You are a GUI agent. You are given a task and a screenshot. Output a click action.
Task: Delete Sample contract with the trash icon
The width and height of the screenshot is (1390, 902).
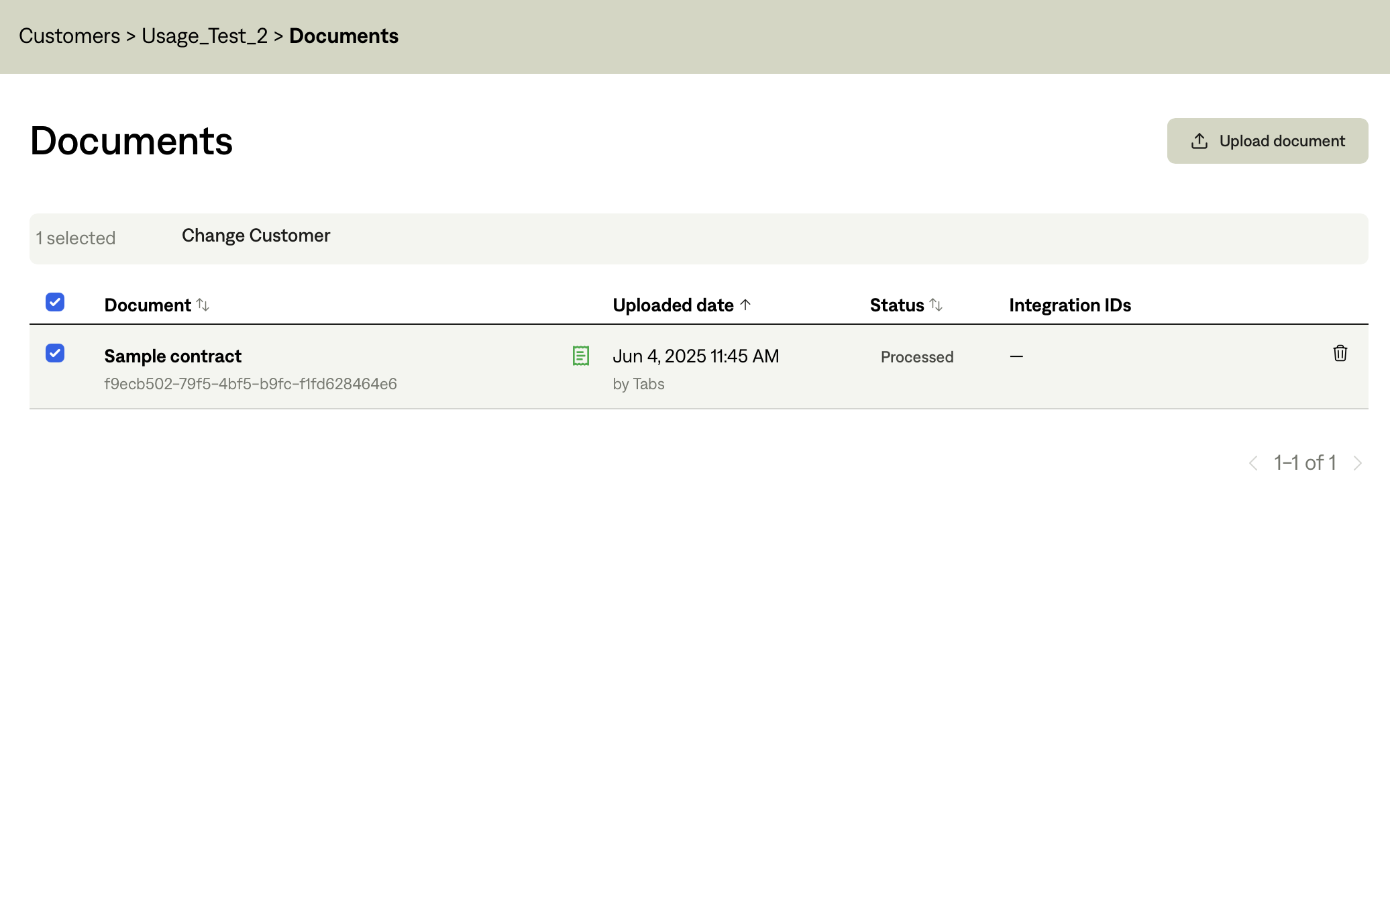pos(1340,354)
